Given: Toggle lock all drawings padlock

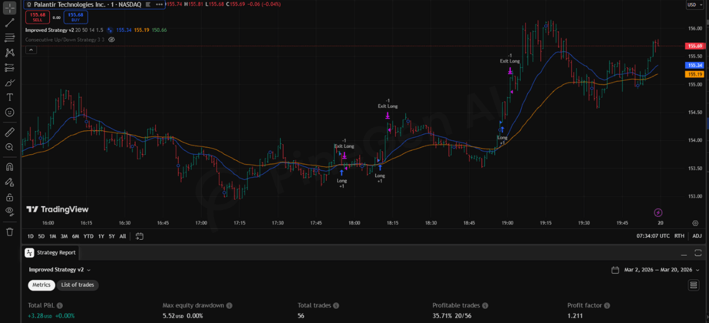Looking at the screenshot, I should pyautogui.click(x=9, y=197).
